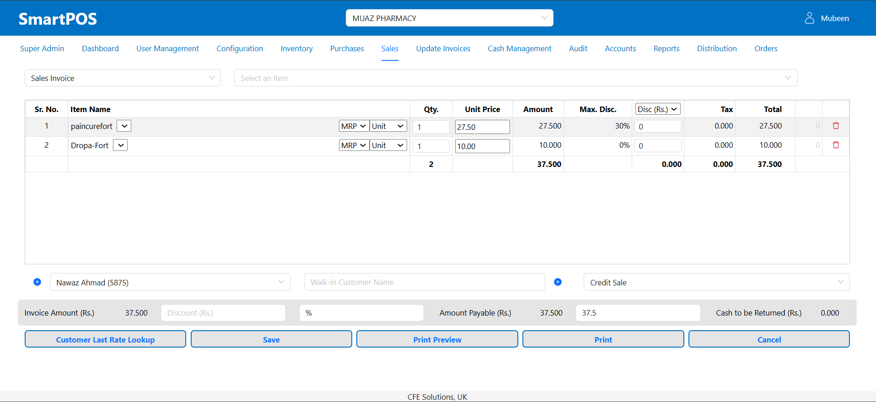Open the Credit Sale payment type dropdown
The height and width of the screenshot is (402, 876).
coord(716,282)
